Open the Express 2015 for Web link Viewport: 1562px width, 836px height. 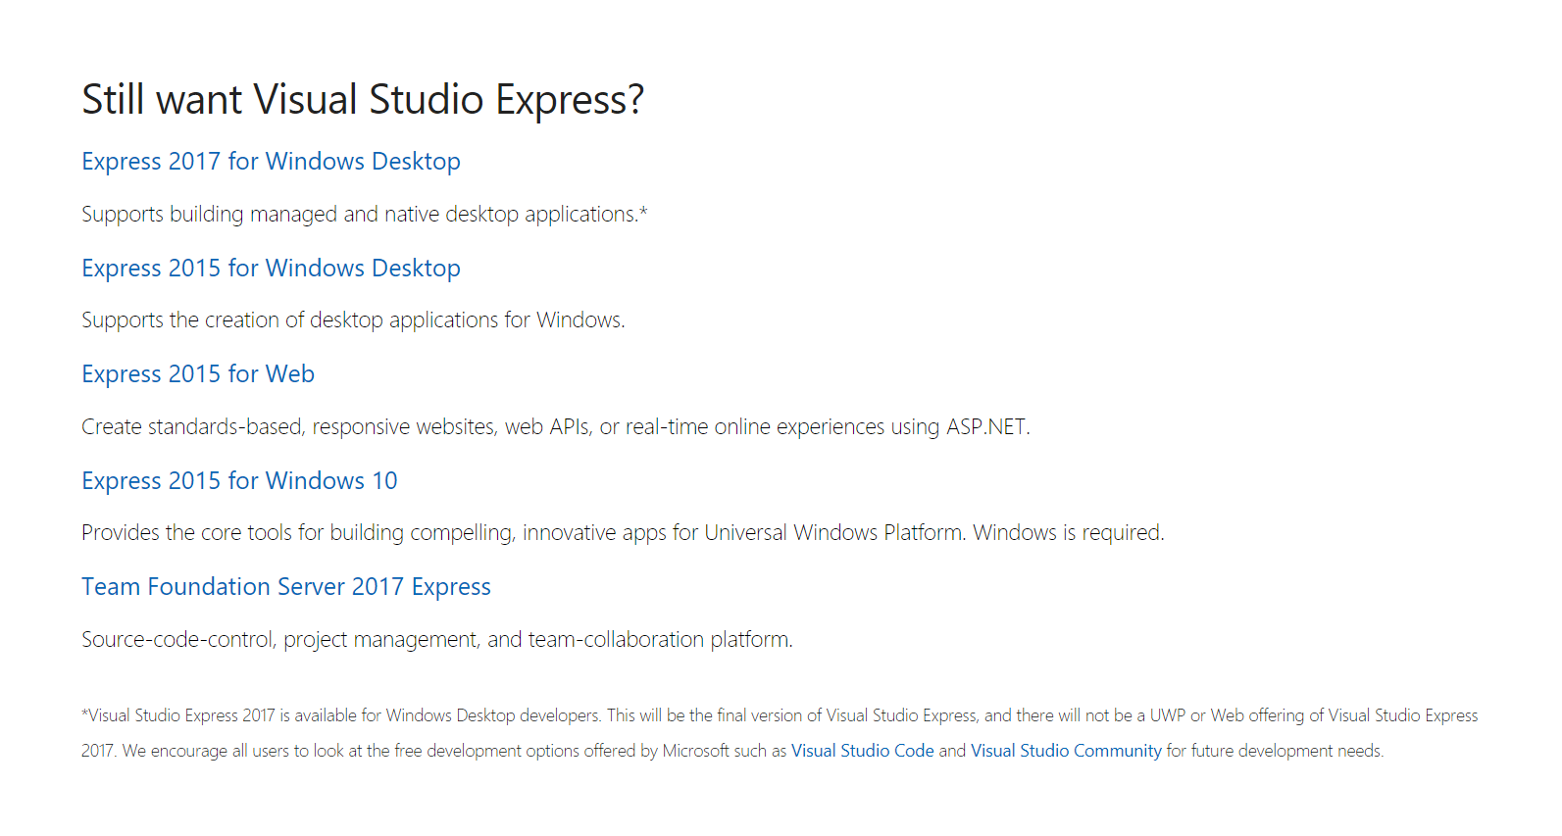[198, 374]
